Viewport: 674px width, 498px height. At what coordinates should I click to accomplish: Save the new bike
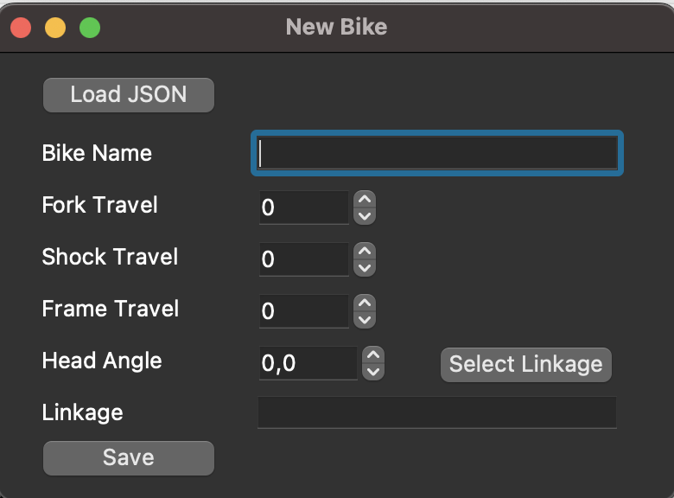point(128,457)
